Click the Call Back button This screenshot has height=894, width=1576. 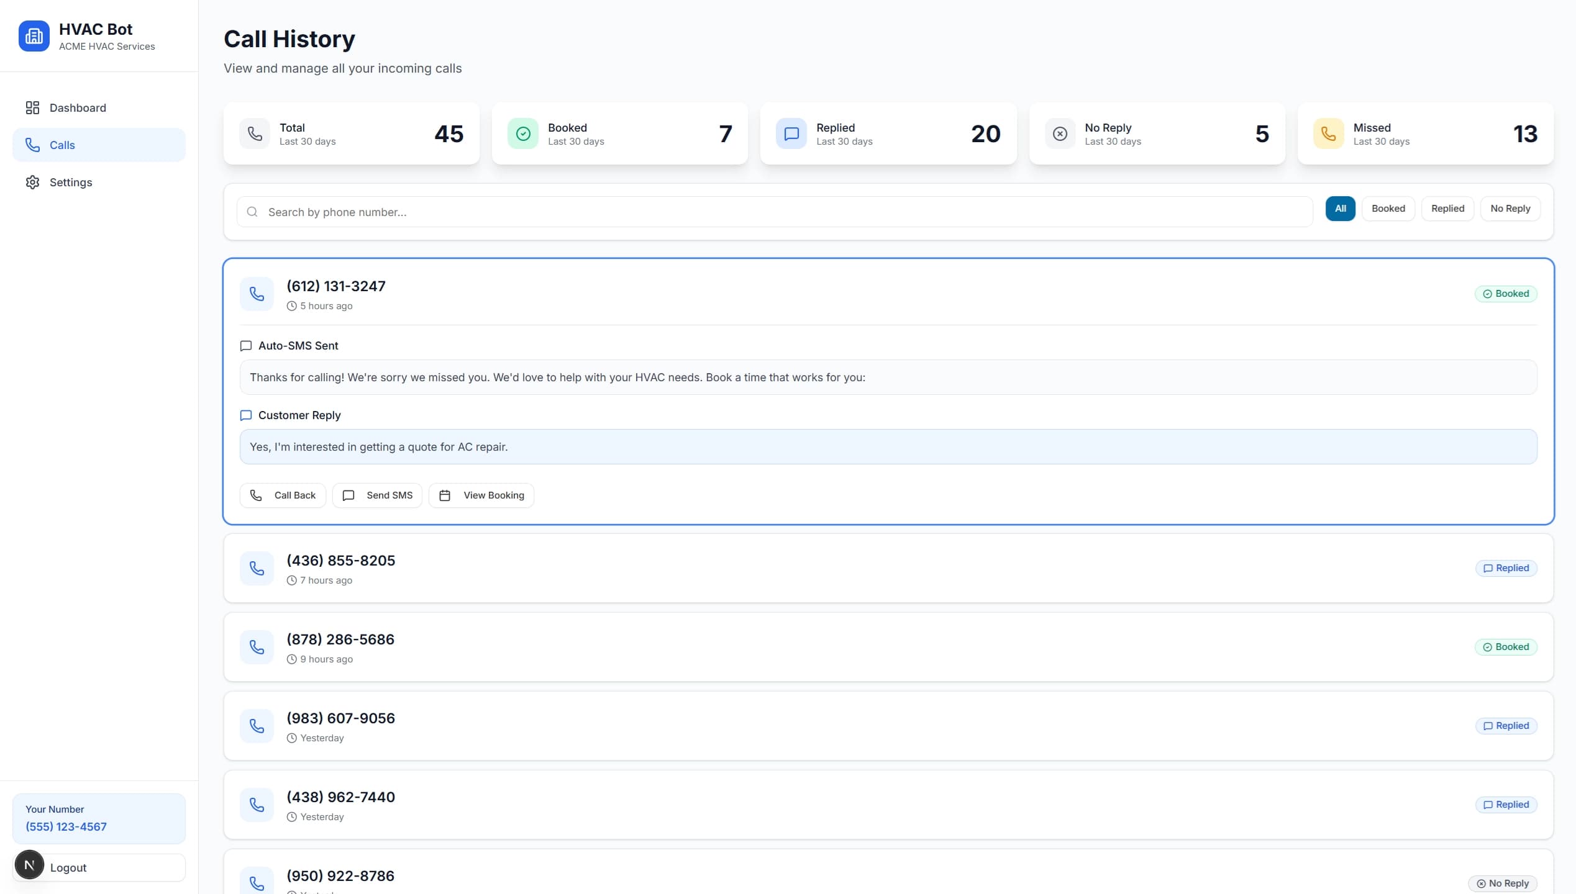tap(283, 495)
